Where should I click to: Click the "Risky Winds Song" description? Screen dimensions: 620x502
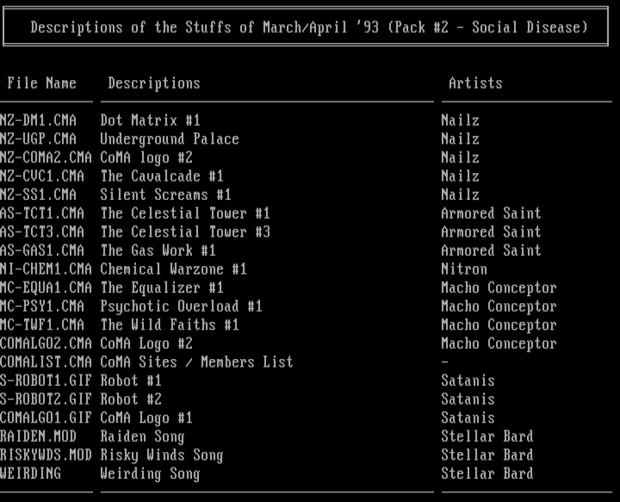coord(161,455)
